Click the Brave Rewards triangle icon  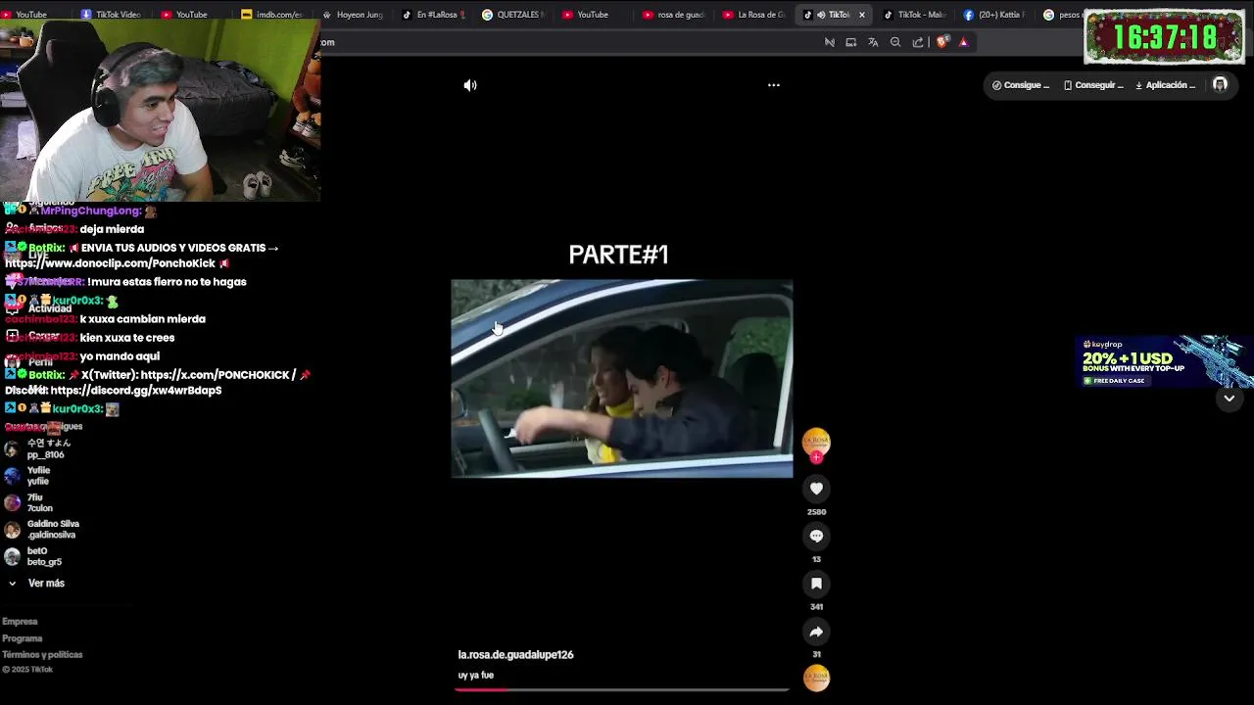964,42
